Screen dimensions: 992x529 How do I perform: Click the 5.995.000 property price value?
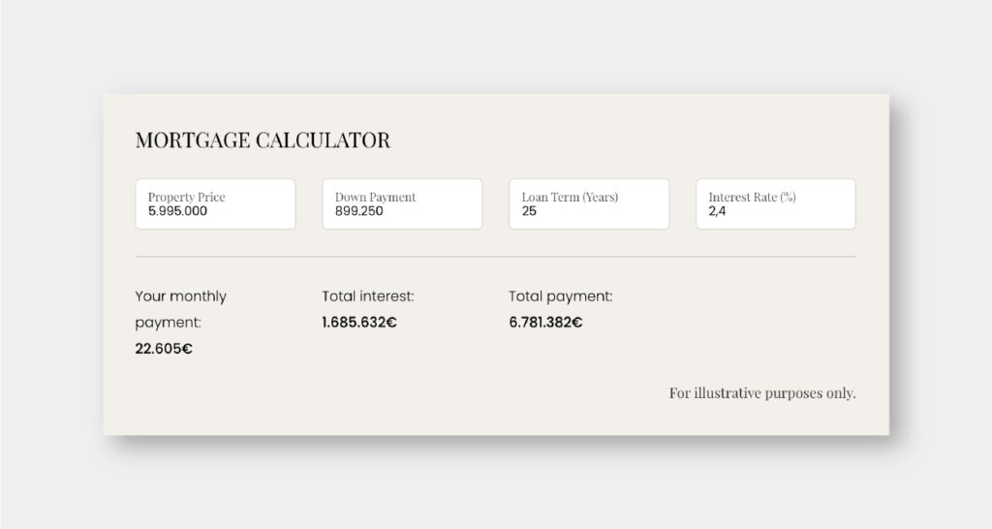177,211
